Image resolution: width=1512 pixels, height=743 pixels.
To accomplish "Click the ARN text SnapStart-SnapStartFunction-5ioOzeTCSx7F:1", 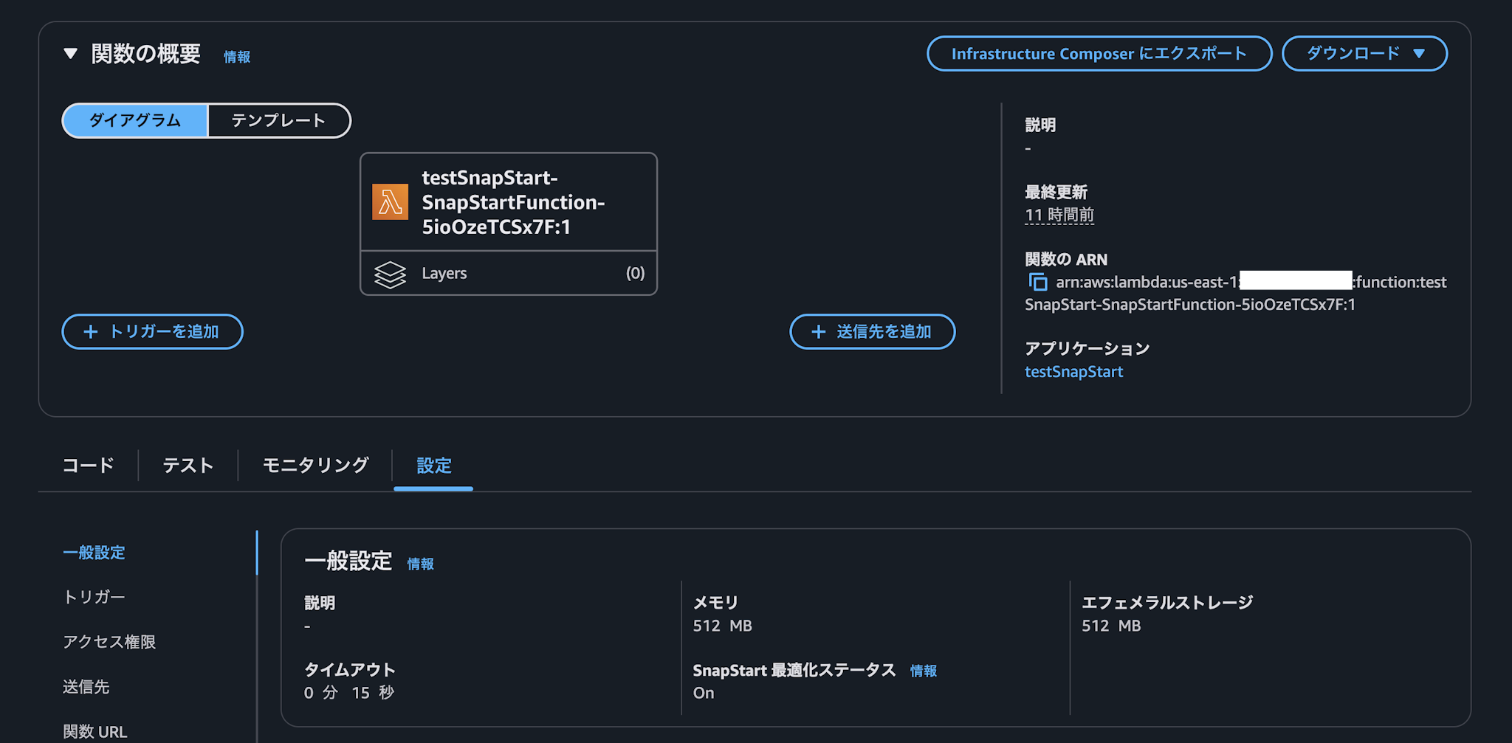I will [x=1190, y=305].
